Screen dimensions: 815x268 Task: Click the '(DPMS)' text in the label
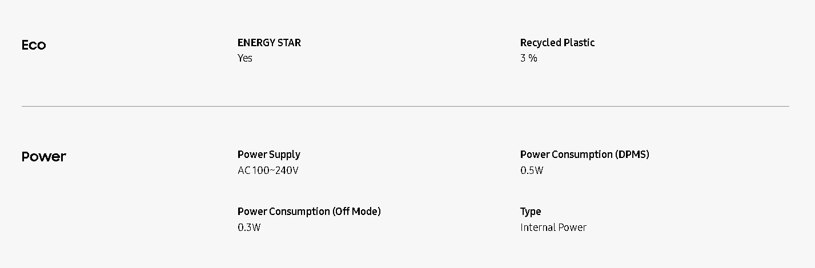pyautogui.click(x=632, y=155)
